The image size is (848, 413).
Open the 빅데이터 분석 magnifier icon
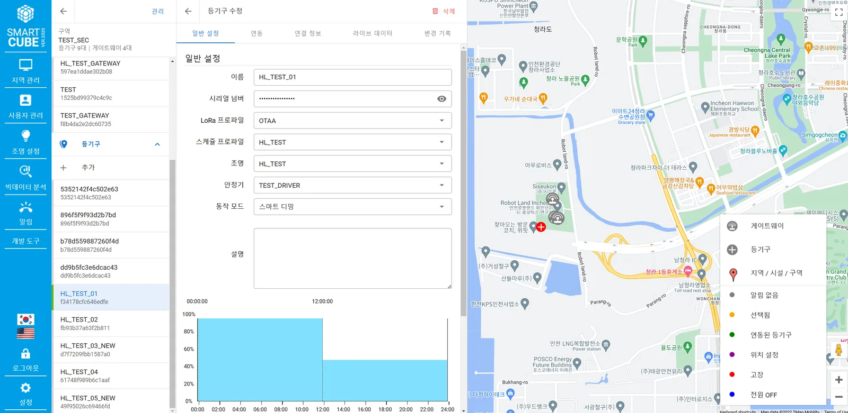25,171
